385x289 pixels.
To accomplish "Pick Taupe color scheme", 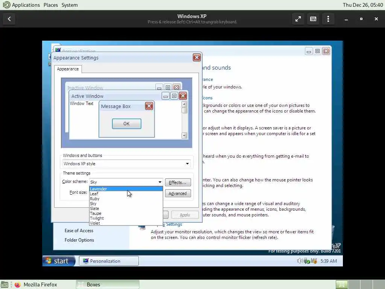I will [126, 213].
